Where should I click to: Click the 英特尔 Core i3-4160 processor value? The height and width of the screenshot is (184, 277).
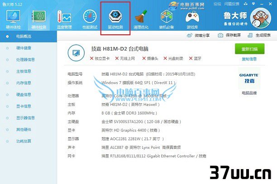[x=134, y=96]
